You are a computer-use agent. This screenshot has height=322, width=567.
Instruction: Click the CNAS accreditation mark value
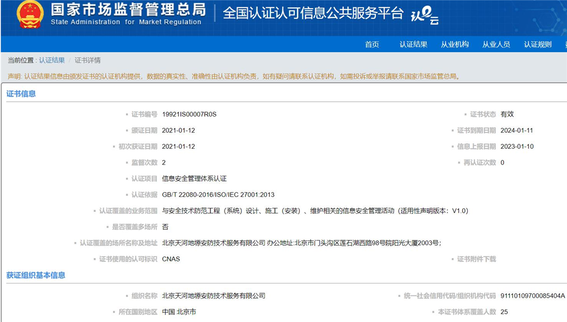pyautogui.click(x=171, y=259)
